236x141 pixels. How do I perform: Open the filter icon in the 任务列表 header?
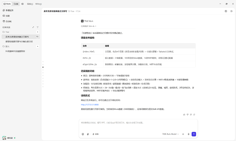click(x=38, y=27)
